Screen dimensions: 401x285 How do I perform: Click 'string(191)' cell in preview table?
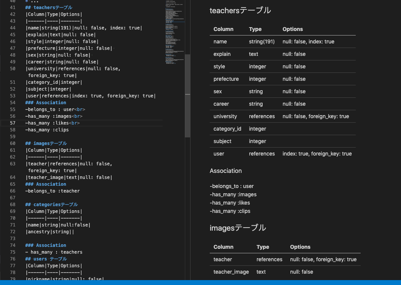[262, 42]
